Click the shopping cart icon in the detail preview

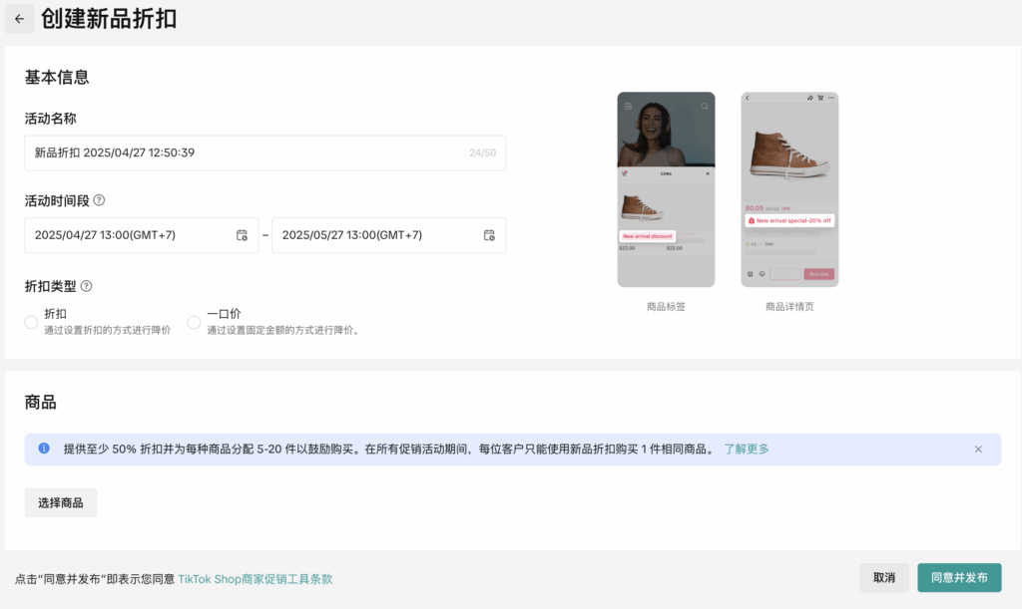820,98
